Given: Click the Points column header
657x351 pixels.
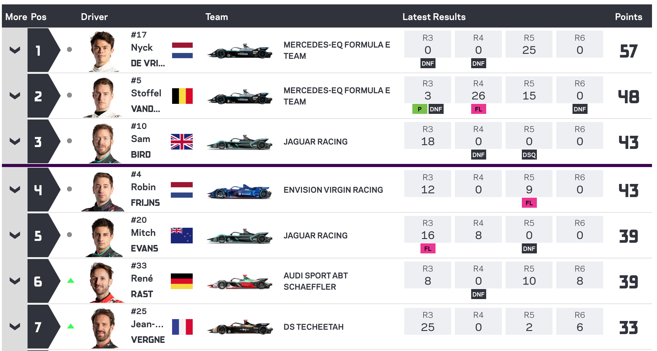Looking at the screenshot, I should click(x=628, y=17).
